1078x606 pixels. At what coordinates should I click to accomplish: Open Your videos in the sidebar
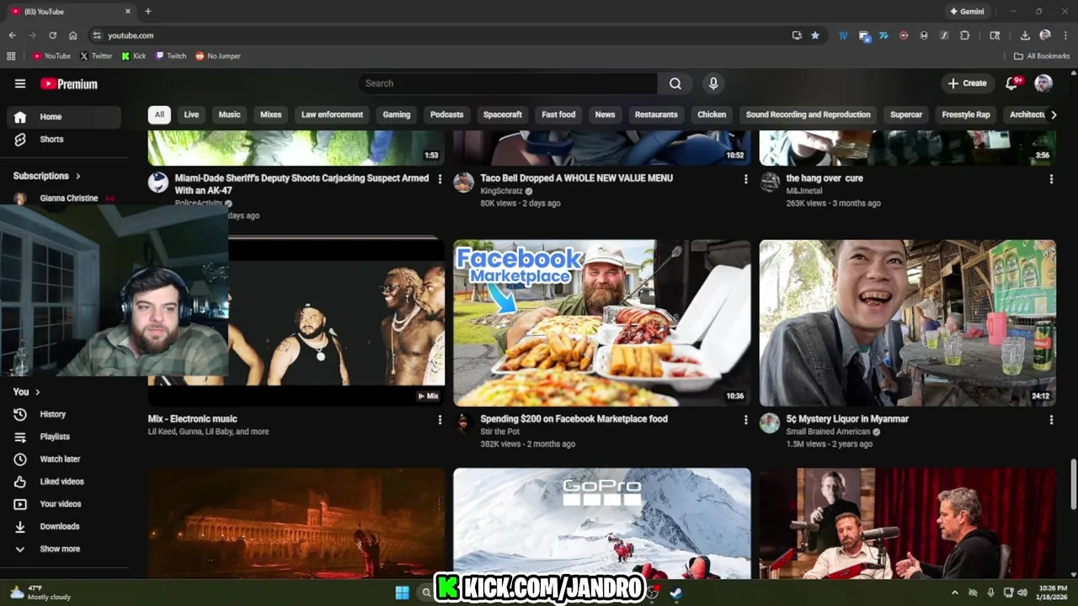click(64, 504)
